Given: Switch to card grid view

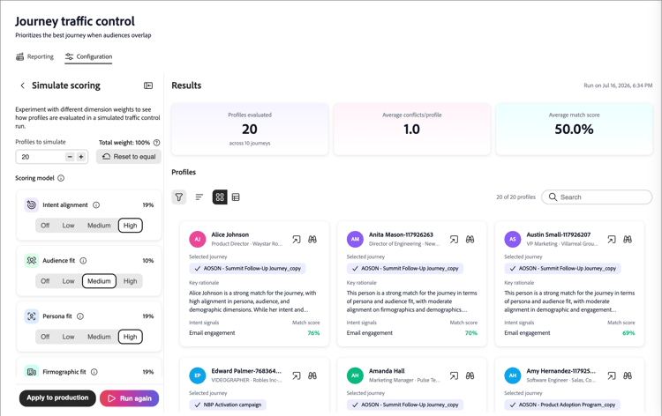Looking at the screenshot, I should (220, 197).
